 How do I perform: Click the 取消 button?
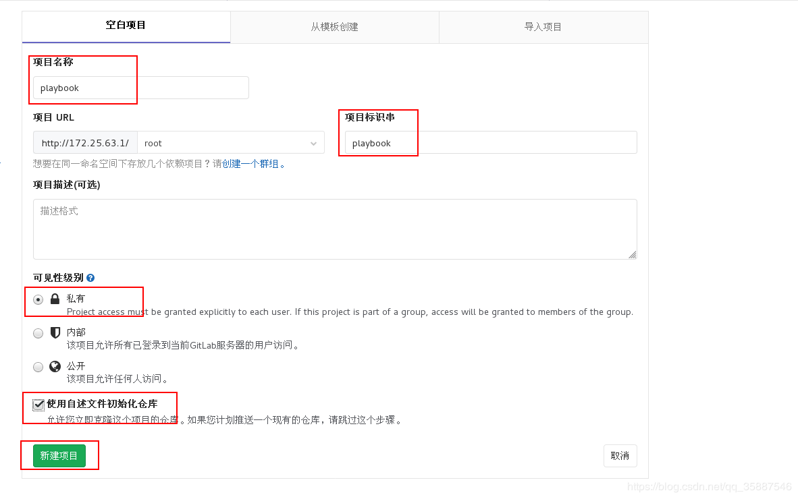pyautogui.click(x=620, y=455)
